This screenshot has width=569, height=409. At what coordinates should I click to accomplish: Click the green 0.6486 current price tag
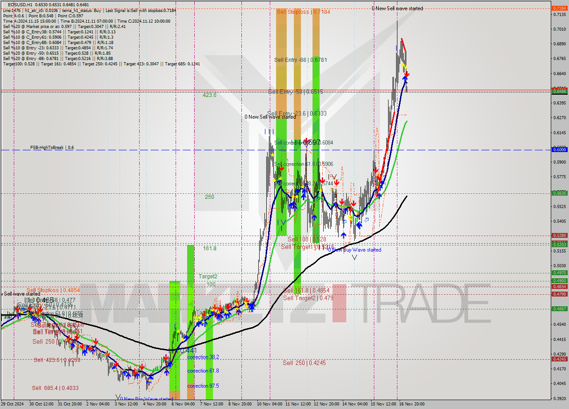coord(559,91)
